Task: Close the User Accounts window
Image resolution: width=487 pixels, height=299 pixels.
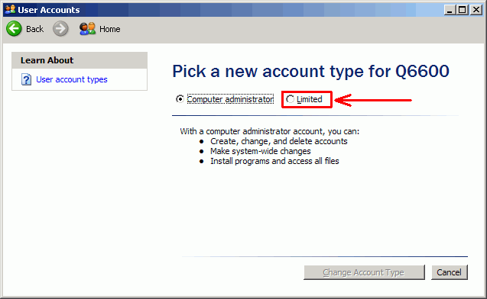Action: click(x=476, y=10)
